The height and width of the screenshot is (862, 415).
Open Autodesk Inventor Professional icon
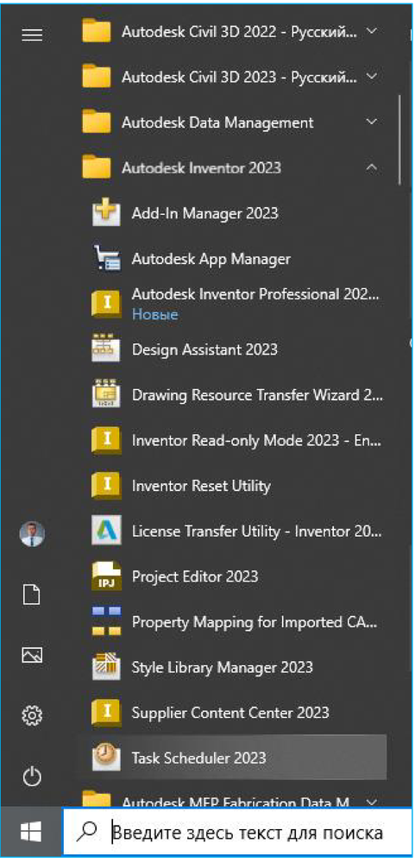coord(106,304)
